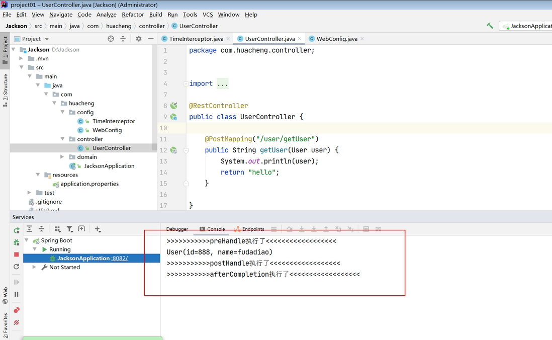Click the Group By icon in Services
This screenshot has height=340, width=552.
pos(57,229)
